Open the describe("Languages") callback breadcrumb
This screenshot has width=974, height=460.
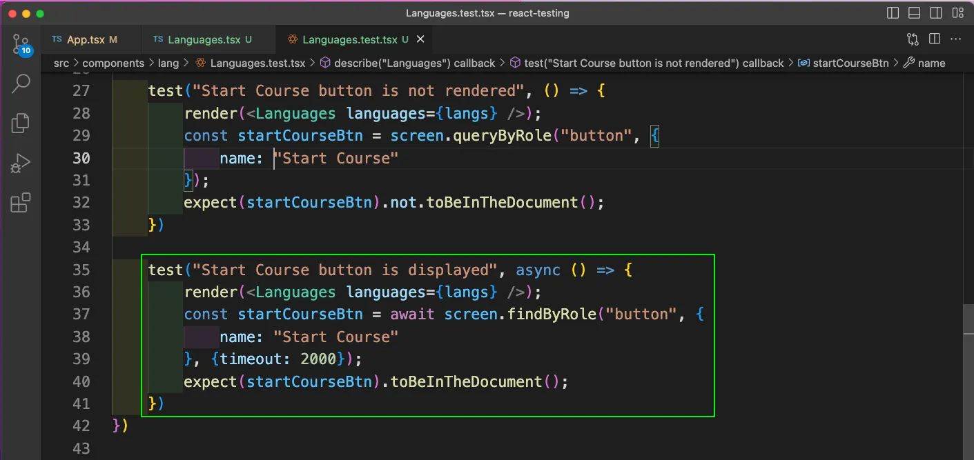[407, 63]
